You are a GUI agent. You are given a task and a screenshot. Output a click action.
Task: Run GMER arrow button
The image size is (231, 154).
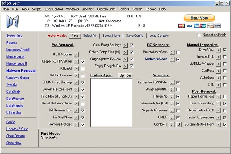pos(172,118)
